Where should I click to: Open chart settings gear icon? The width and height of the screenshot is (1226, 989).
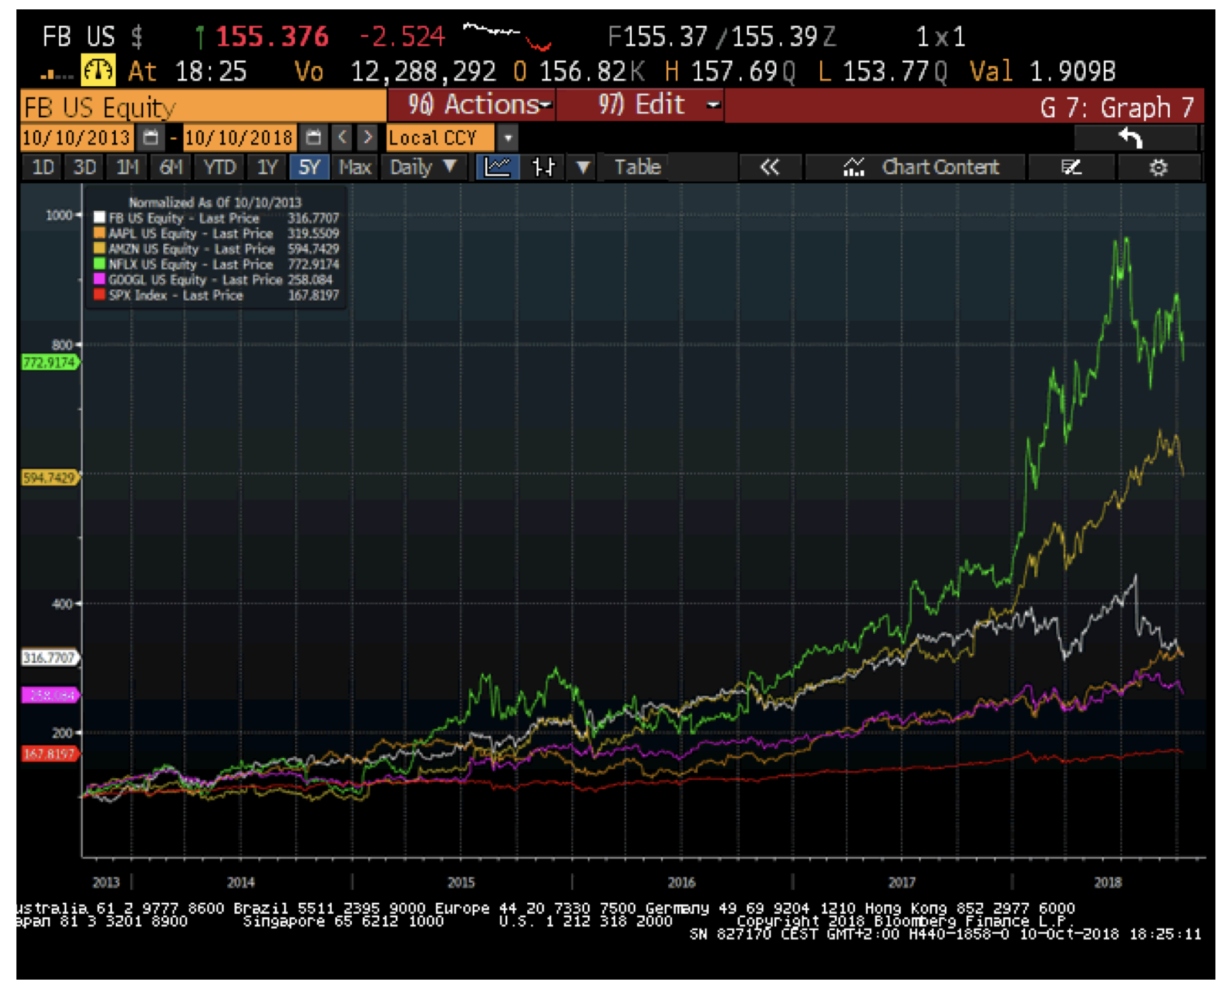pos(1158,168)
